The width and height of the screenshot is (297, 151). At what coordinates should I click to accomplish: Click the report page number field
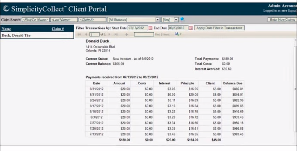(x=94, y=34)
